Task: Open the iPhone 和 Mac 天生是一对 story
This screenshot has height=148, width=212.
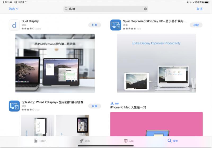Action: coord(128,107)
